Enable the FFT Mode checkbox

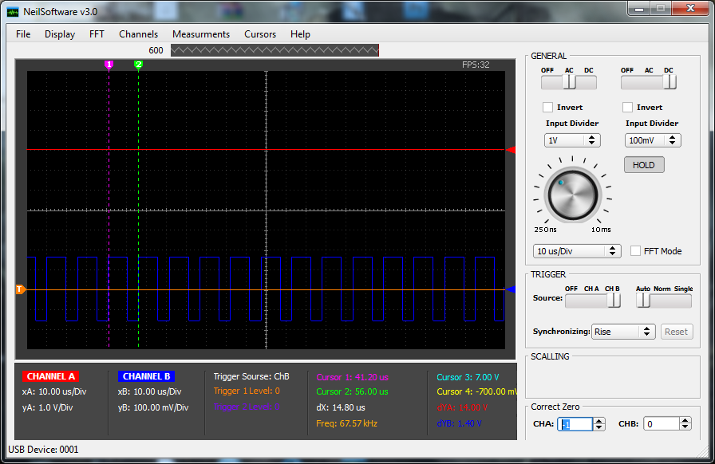[x=635, y=250]
